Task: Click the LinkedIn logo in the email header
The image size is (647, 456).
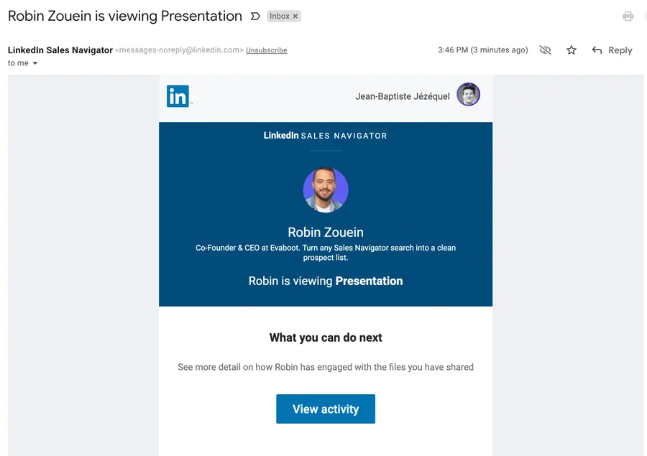Action: coord(178,95)
